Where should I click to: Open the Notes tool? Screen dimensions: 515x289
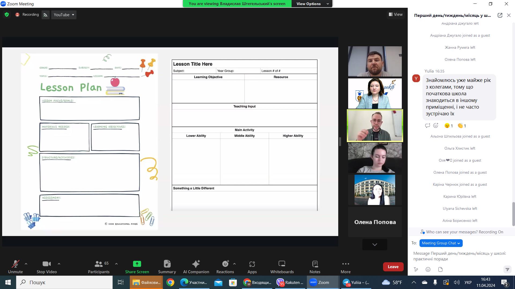(x=315, y=267)
